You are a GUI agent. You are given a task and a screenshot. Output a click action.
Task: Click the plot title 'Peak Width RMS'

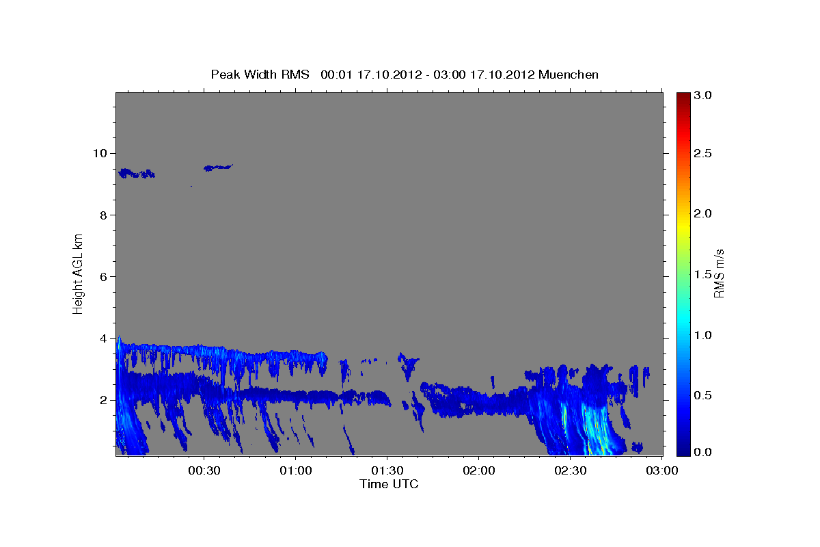tap(260, 75)
